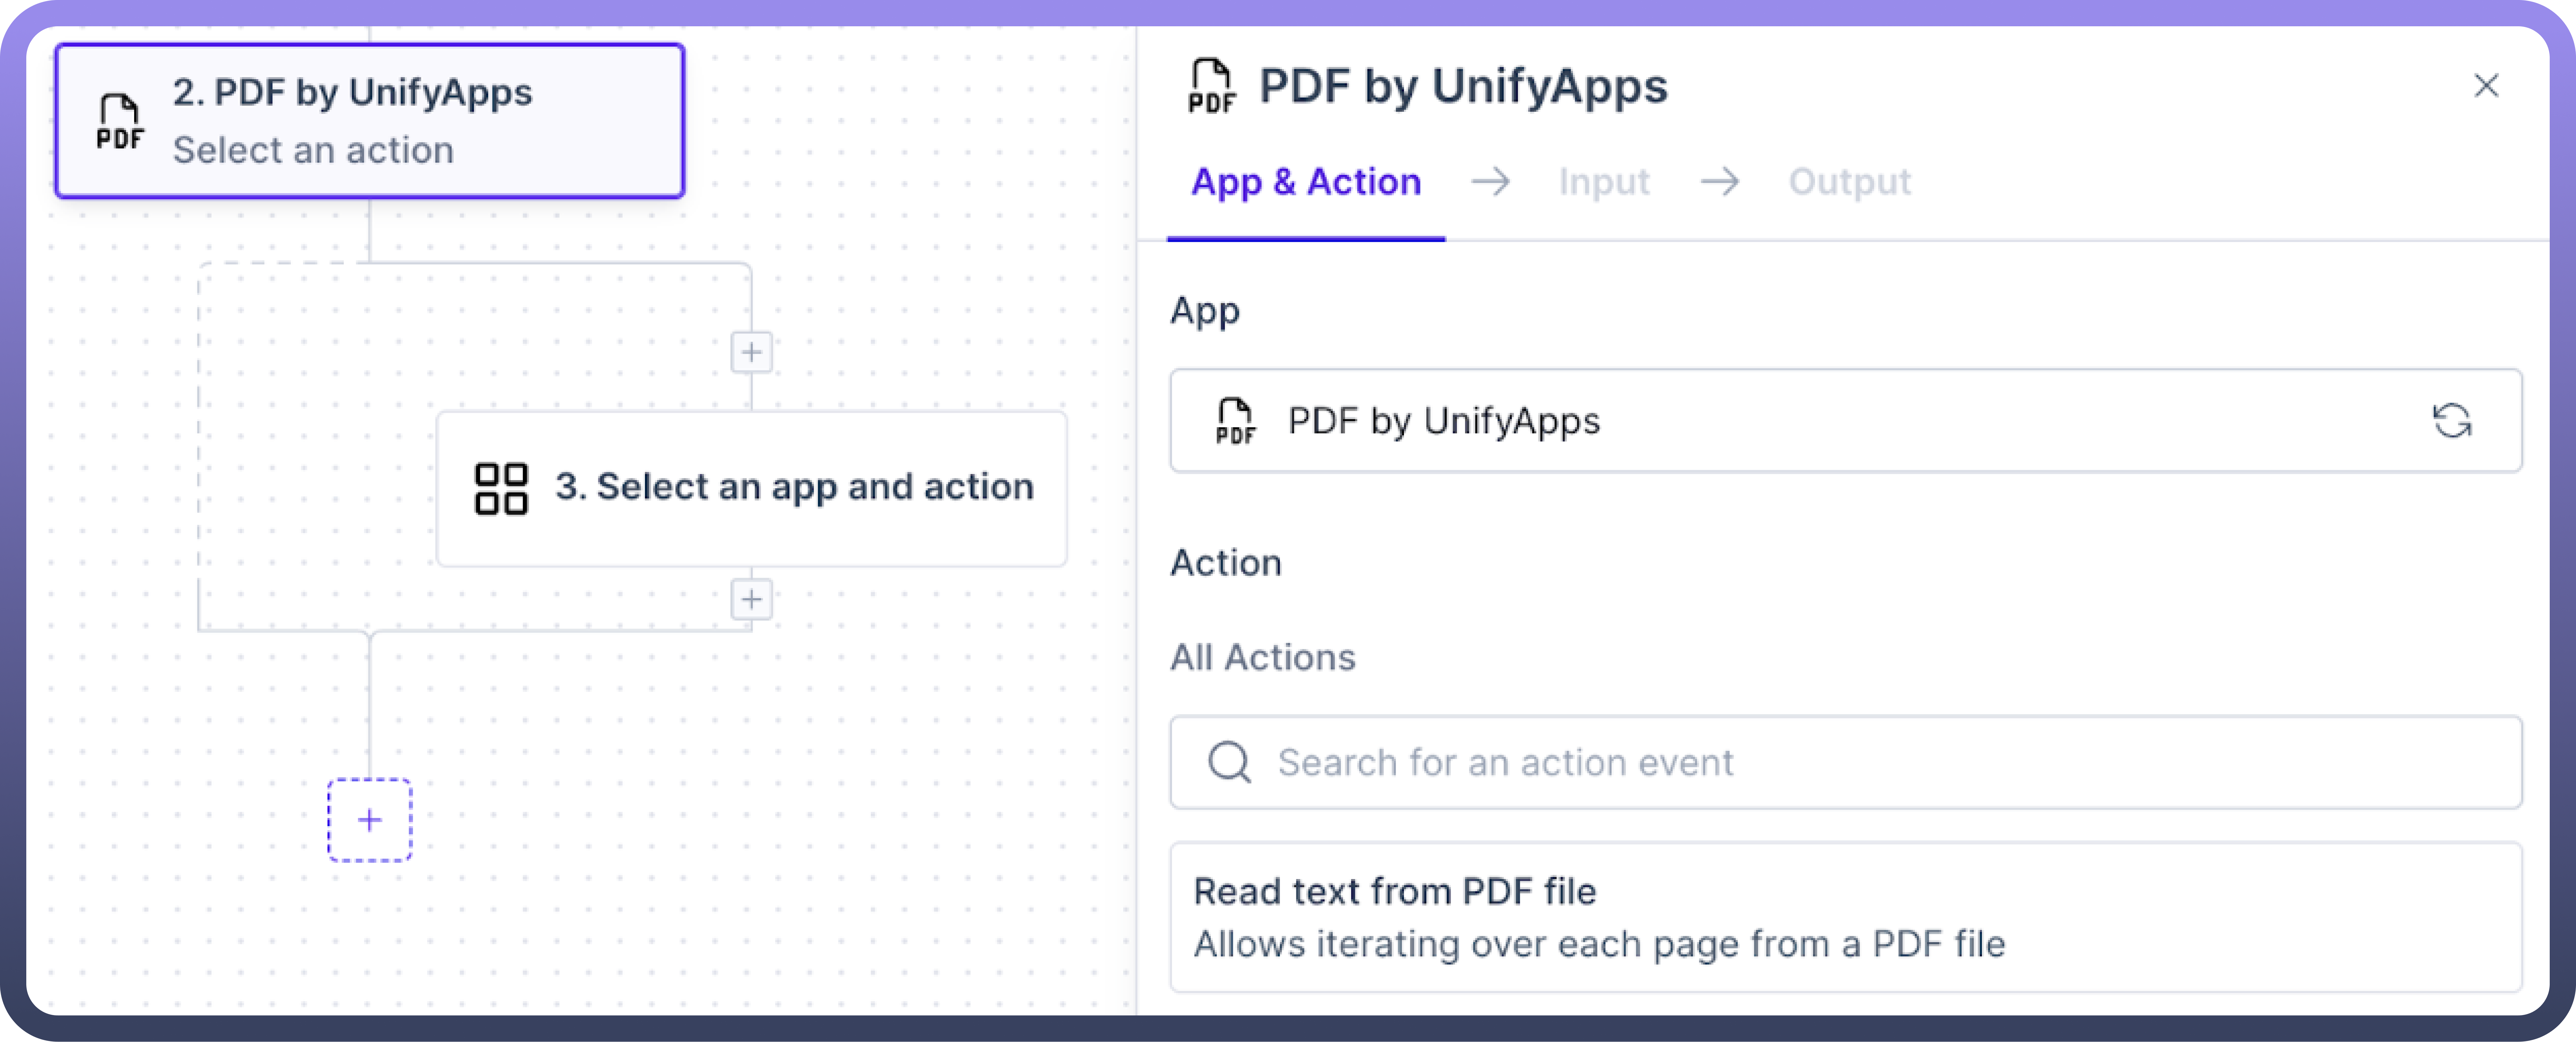This screenshot has width=2576, height=1042.
Task: Click the plus icon below step 3
Action: tap(751, 600)
